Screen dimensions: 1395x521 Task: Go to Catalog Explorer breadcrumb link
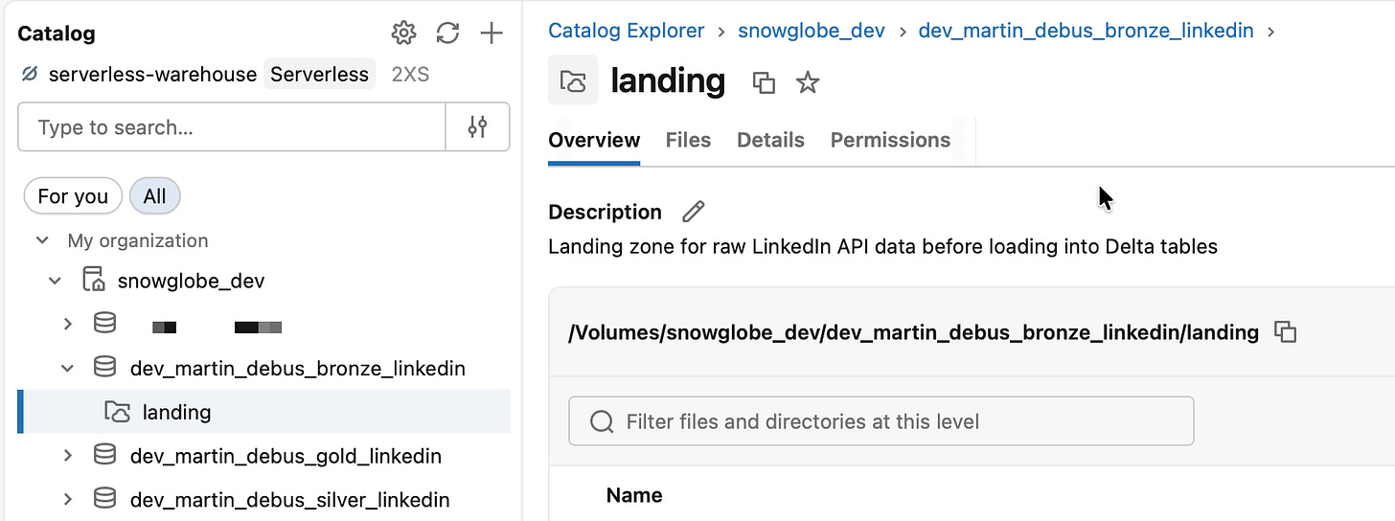626,31
